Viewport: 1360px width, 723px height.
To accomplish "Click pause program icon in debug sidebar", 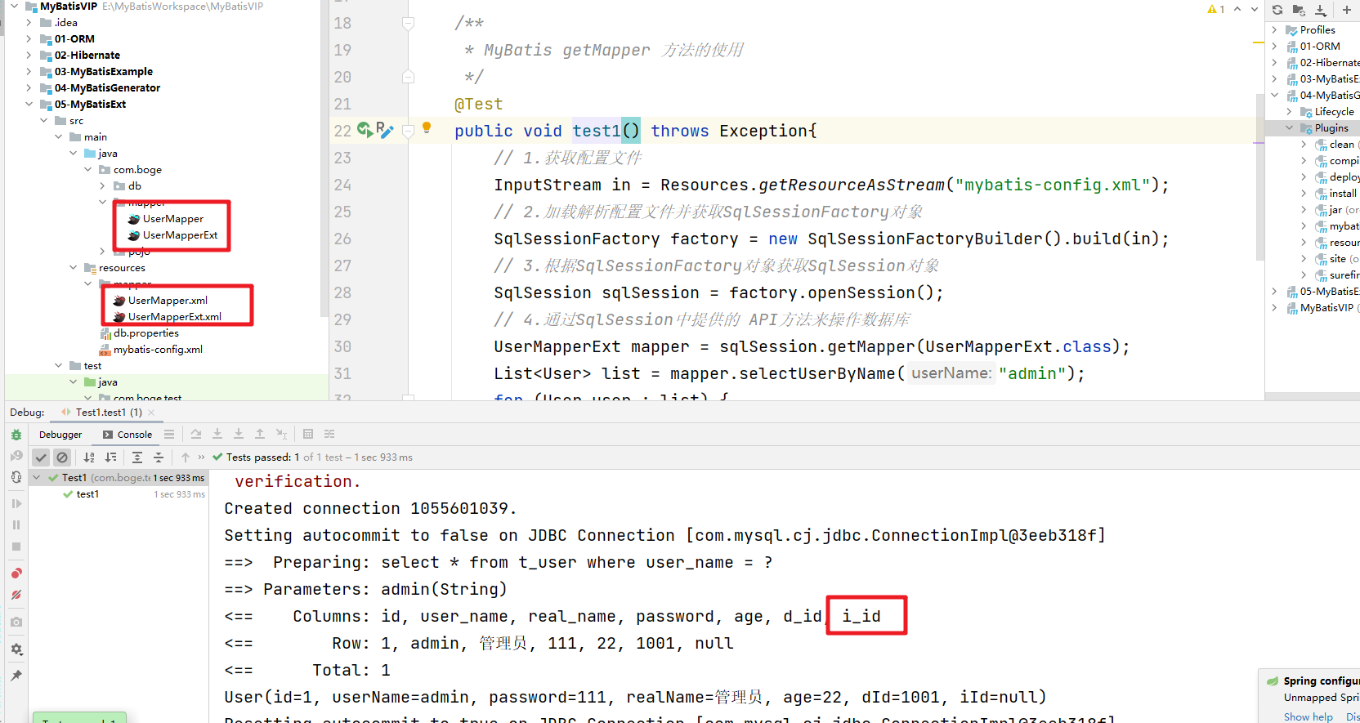I will 16,525.
